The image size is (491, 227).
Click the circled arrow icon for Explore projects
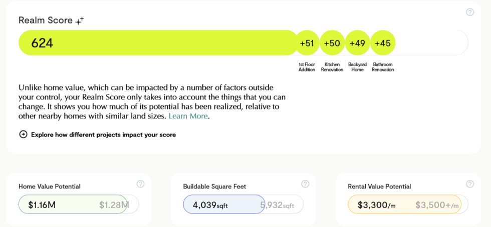(x=23, y=134)
